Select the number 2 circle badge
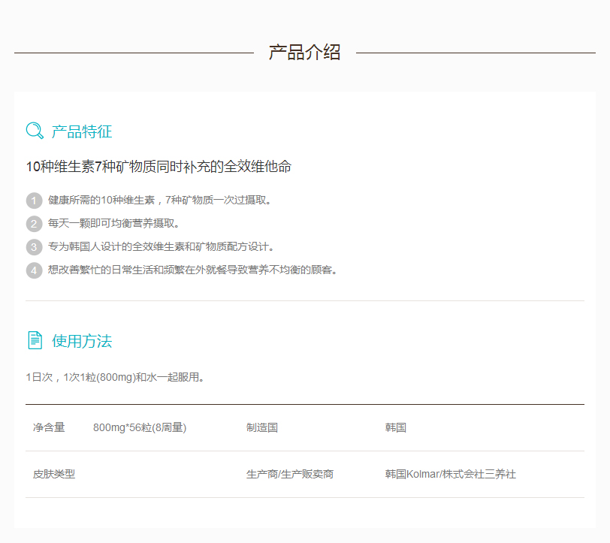The width and height of the screenshot is (610, 543). (x=34, y=224)
